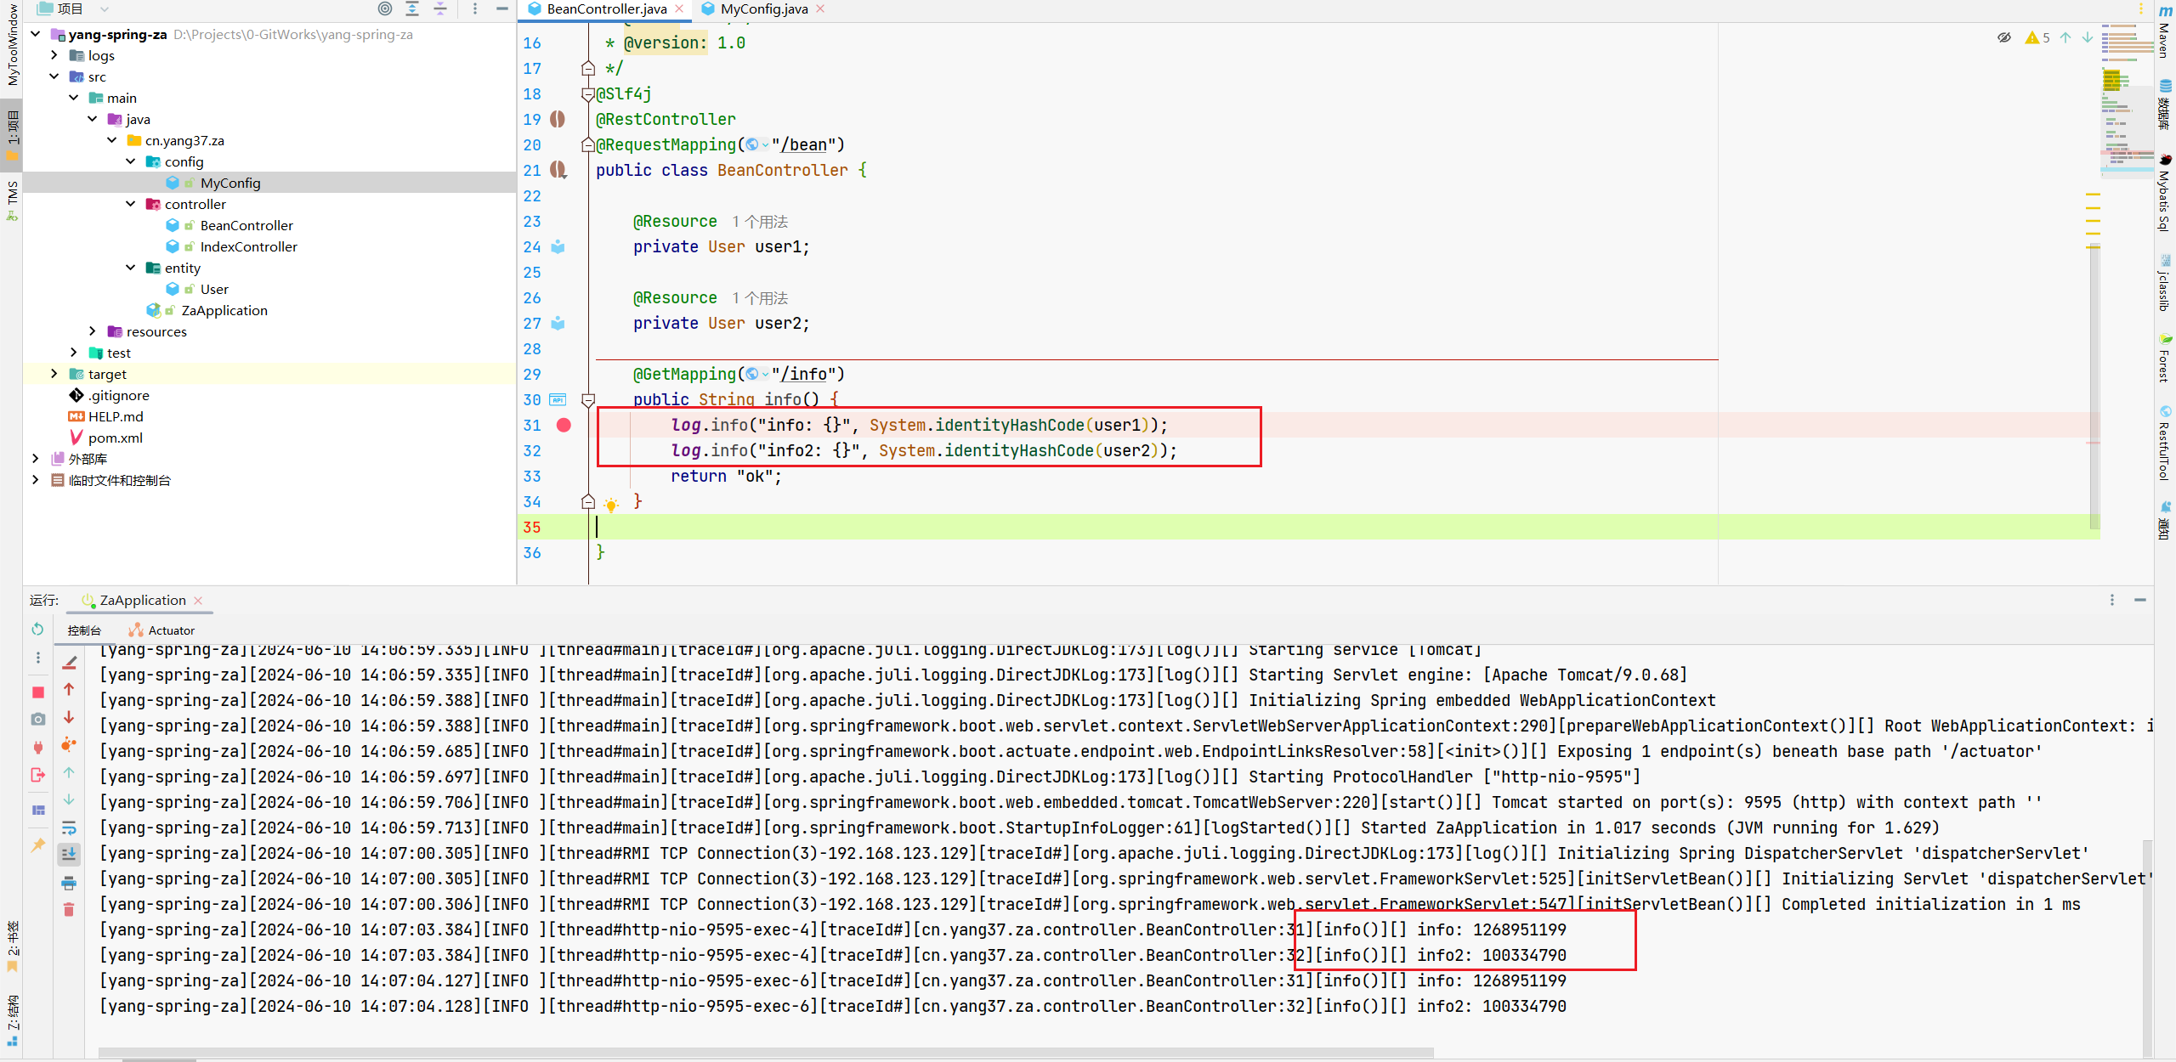2176x1062 pixels.
Task: Go to next highlighted problem arrow
Action: pos(2087,37)
